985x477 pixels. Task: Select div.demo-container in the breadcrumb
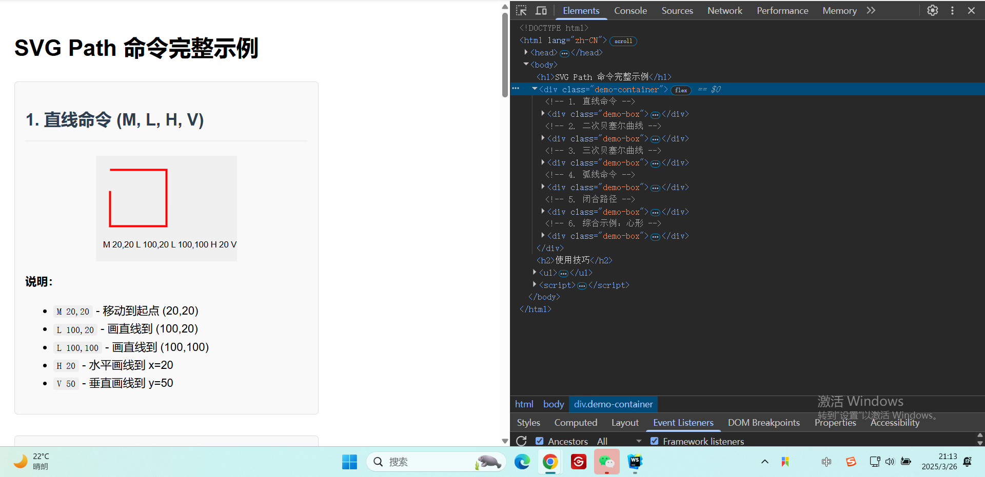click(613, 404)
